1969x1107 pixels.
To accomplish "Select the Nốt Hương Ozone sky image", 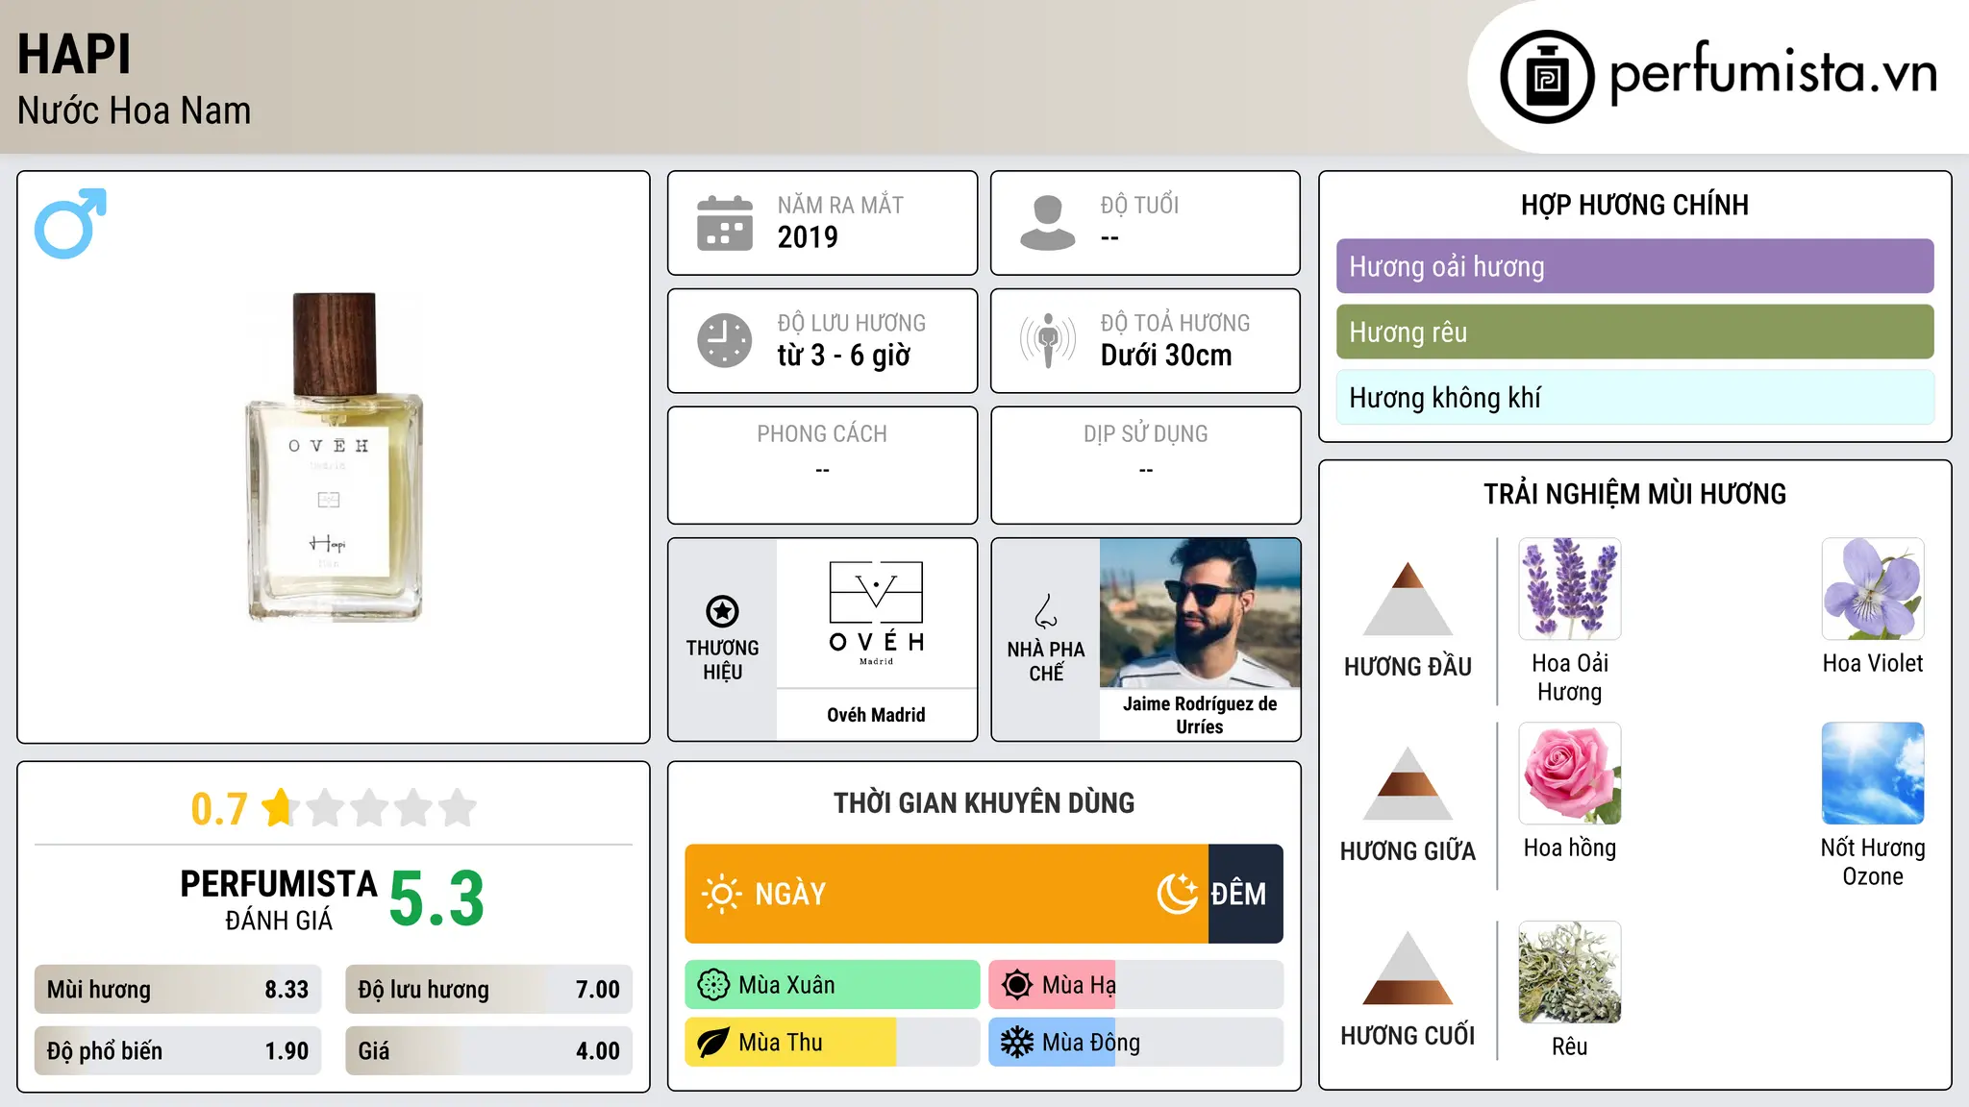I will click(1873, 774).
